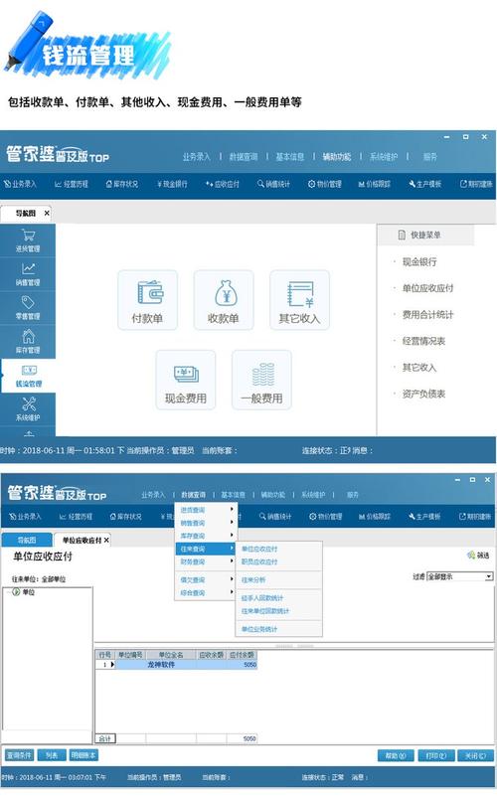The width and height of the screenshot is (497, 799).
Task: Expand the 进货查询 submenu arrow
Action: click(x=232, y=510)
